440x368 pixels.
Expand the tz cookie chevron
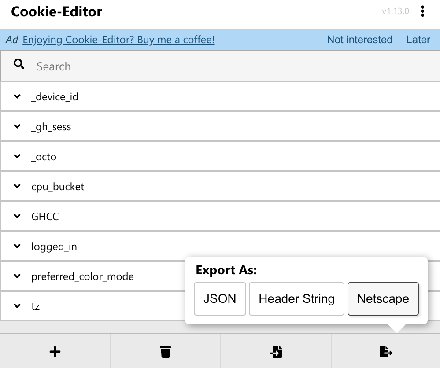(17, 306)
